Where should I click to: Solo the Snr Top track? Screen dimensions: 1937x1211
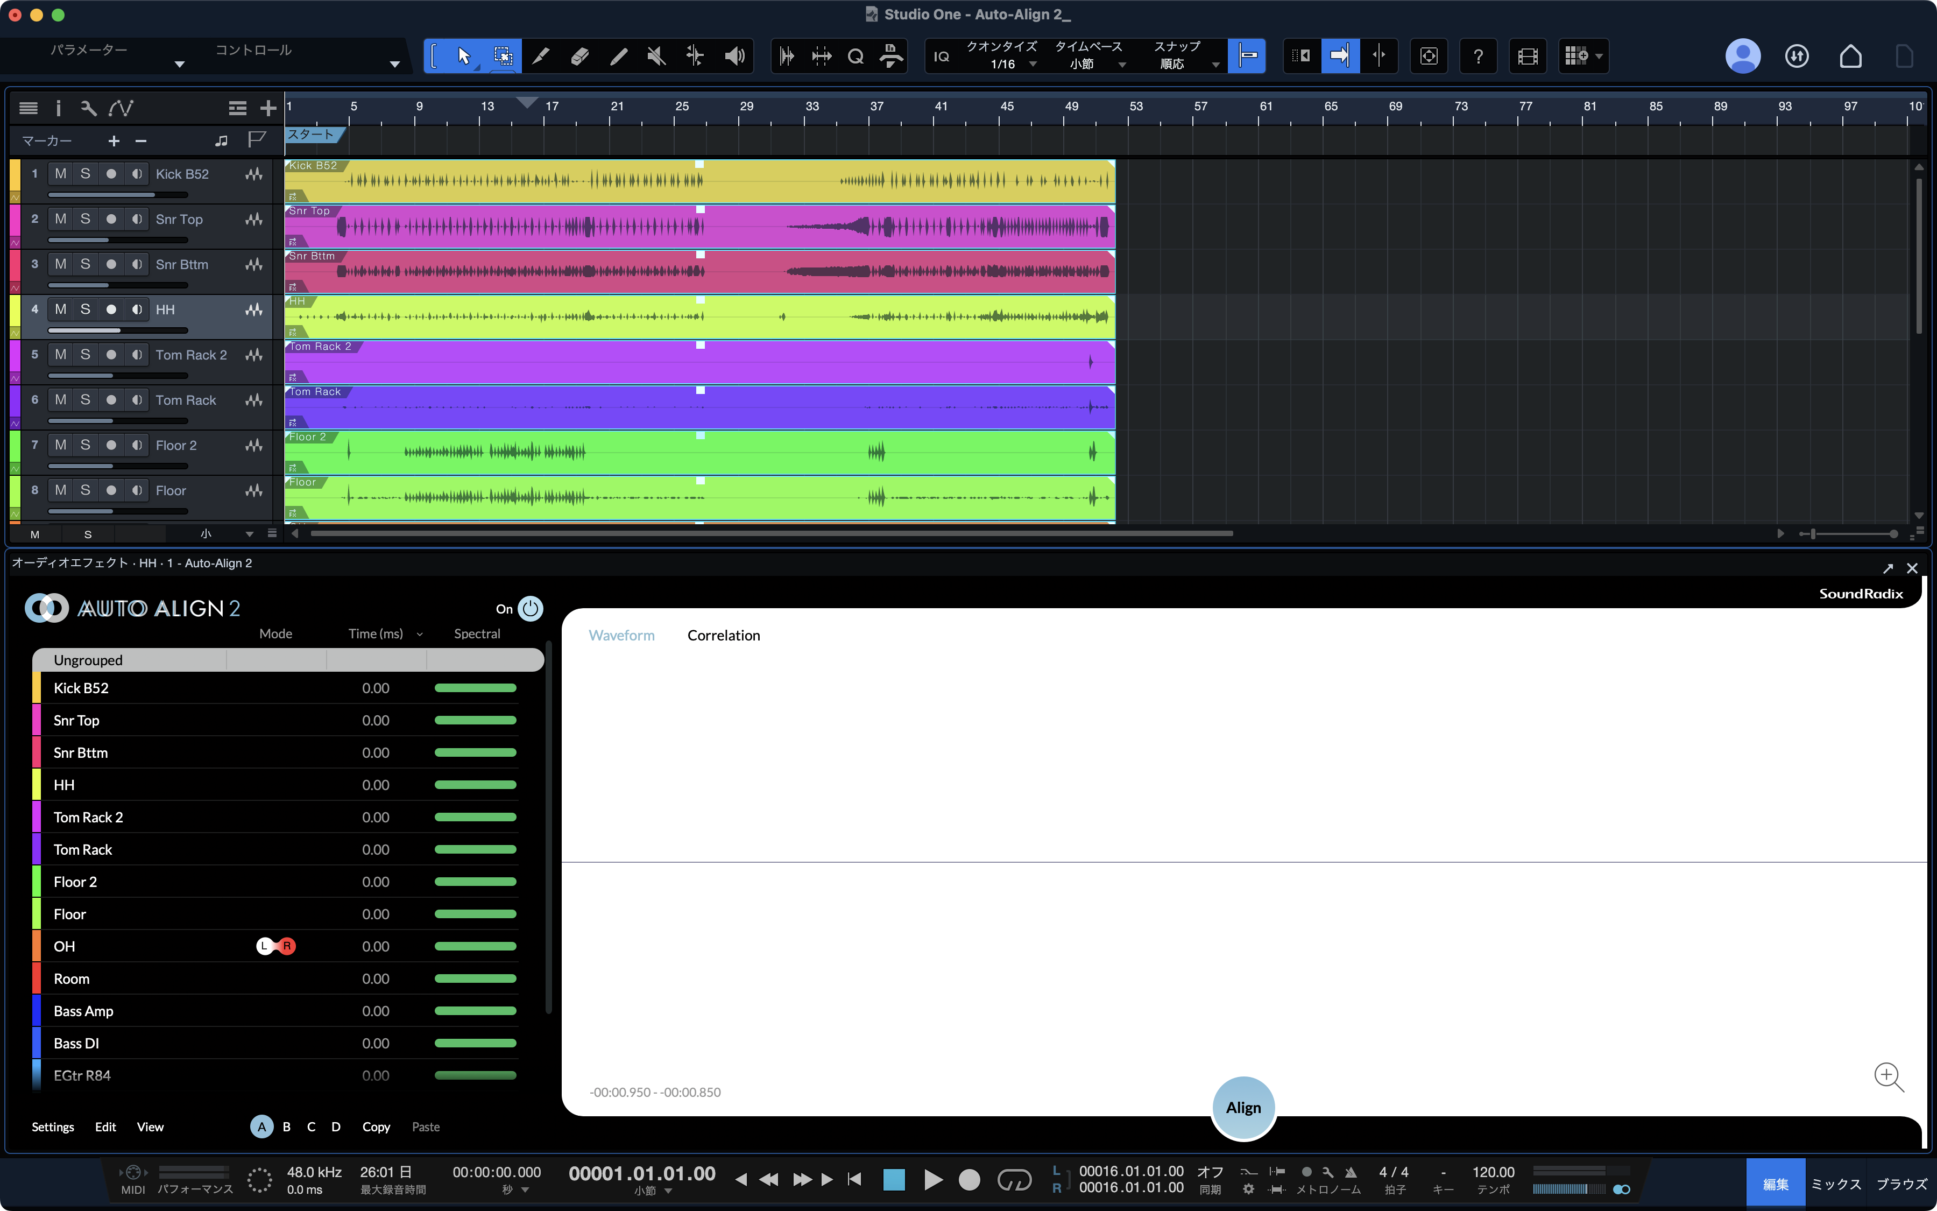pyautogui.click(x=86, y=219)
